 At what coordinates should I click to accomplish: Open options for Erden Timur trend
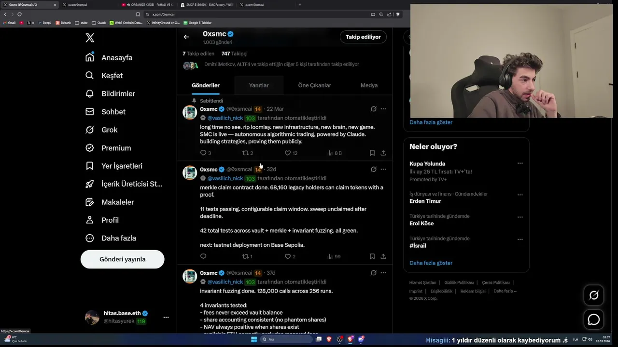(520, 195)
